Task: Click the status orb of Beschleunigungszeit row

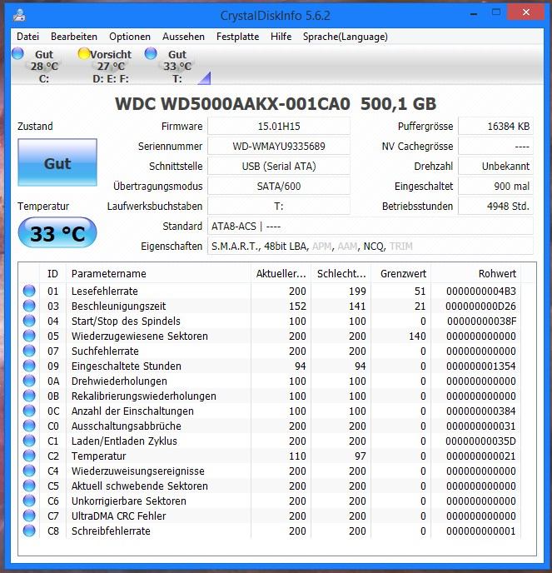Action: coord(29,306)
